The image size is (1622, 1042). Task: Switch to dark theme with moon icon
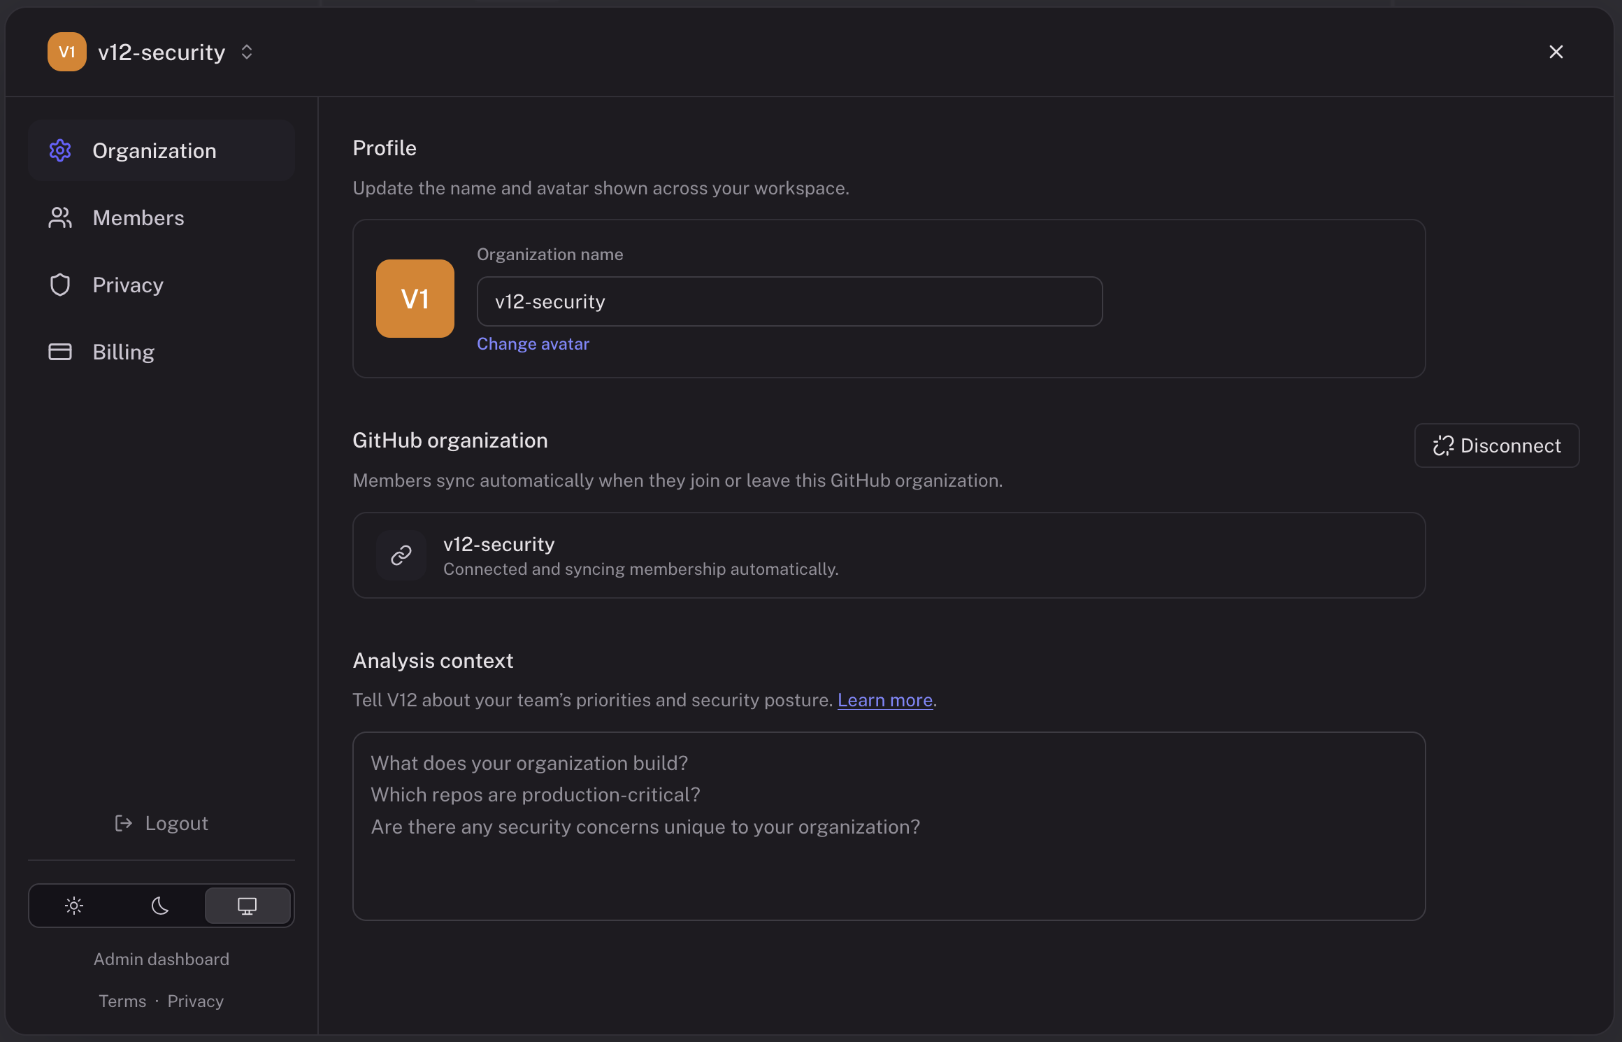pos(160,906)
